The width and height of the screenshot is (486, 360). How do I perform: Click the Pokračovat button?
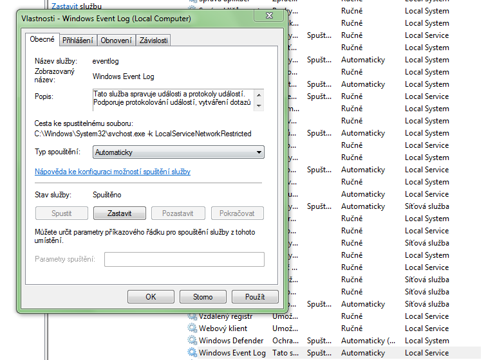237,213
